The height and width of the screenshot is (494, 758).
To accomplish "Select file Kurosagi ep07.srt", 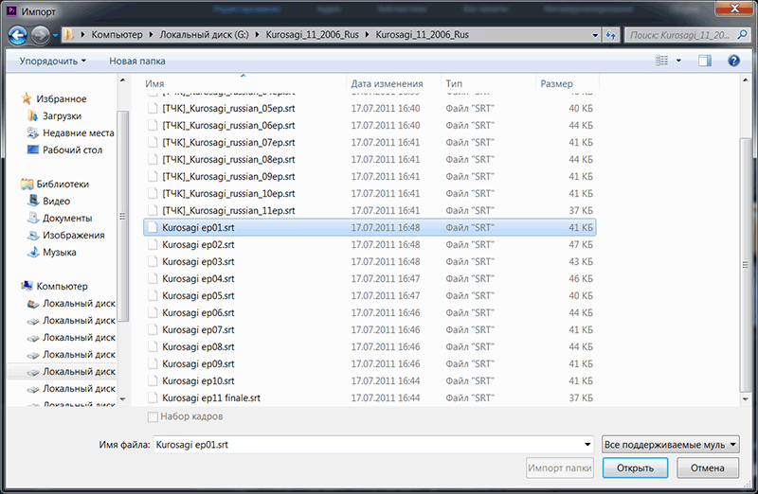I will (x=370, y=330).
